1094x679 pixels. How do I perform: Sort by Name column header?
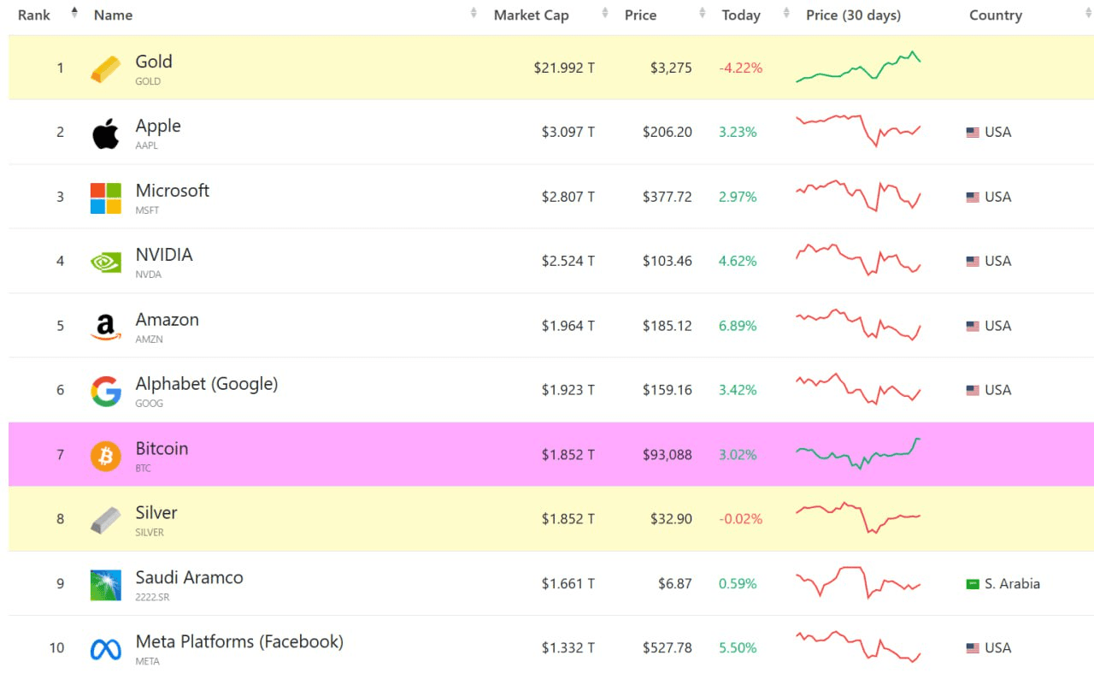(x=114, y=15)
